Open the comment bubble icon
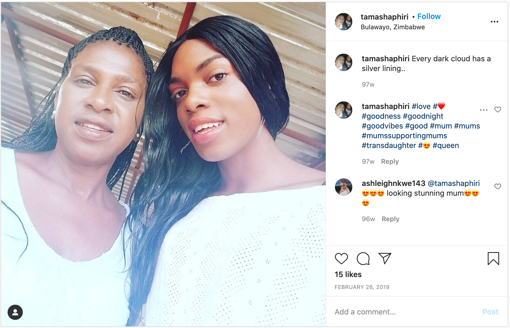This screenshot has height=328, width=510. point(363,258)
